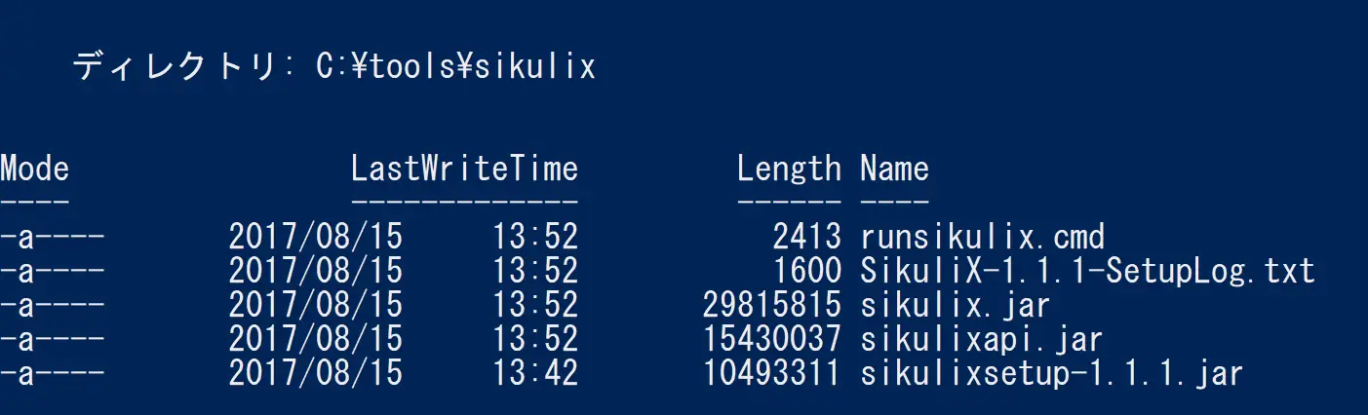The height and width of the screenshot is (415, 1368).
Task: Click the sikulix.jar file name
Action: (x=956, y=305)
